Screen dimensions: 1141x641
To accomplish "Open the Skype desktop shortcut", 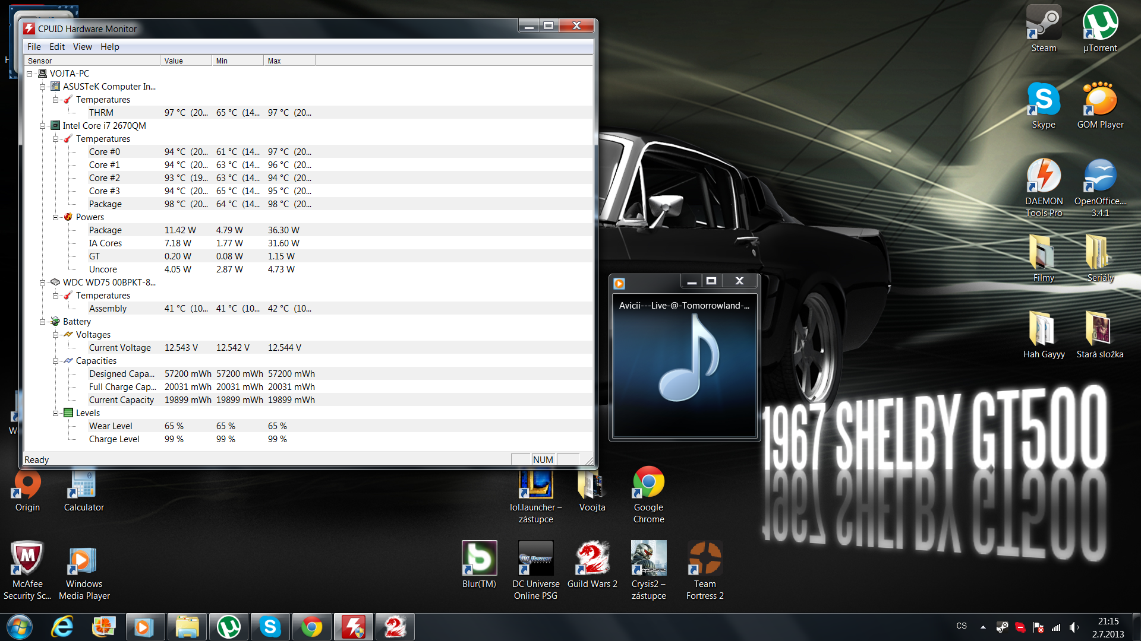I will pyautogui.click(x=1044, y=105).
